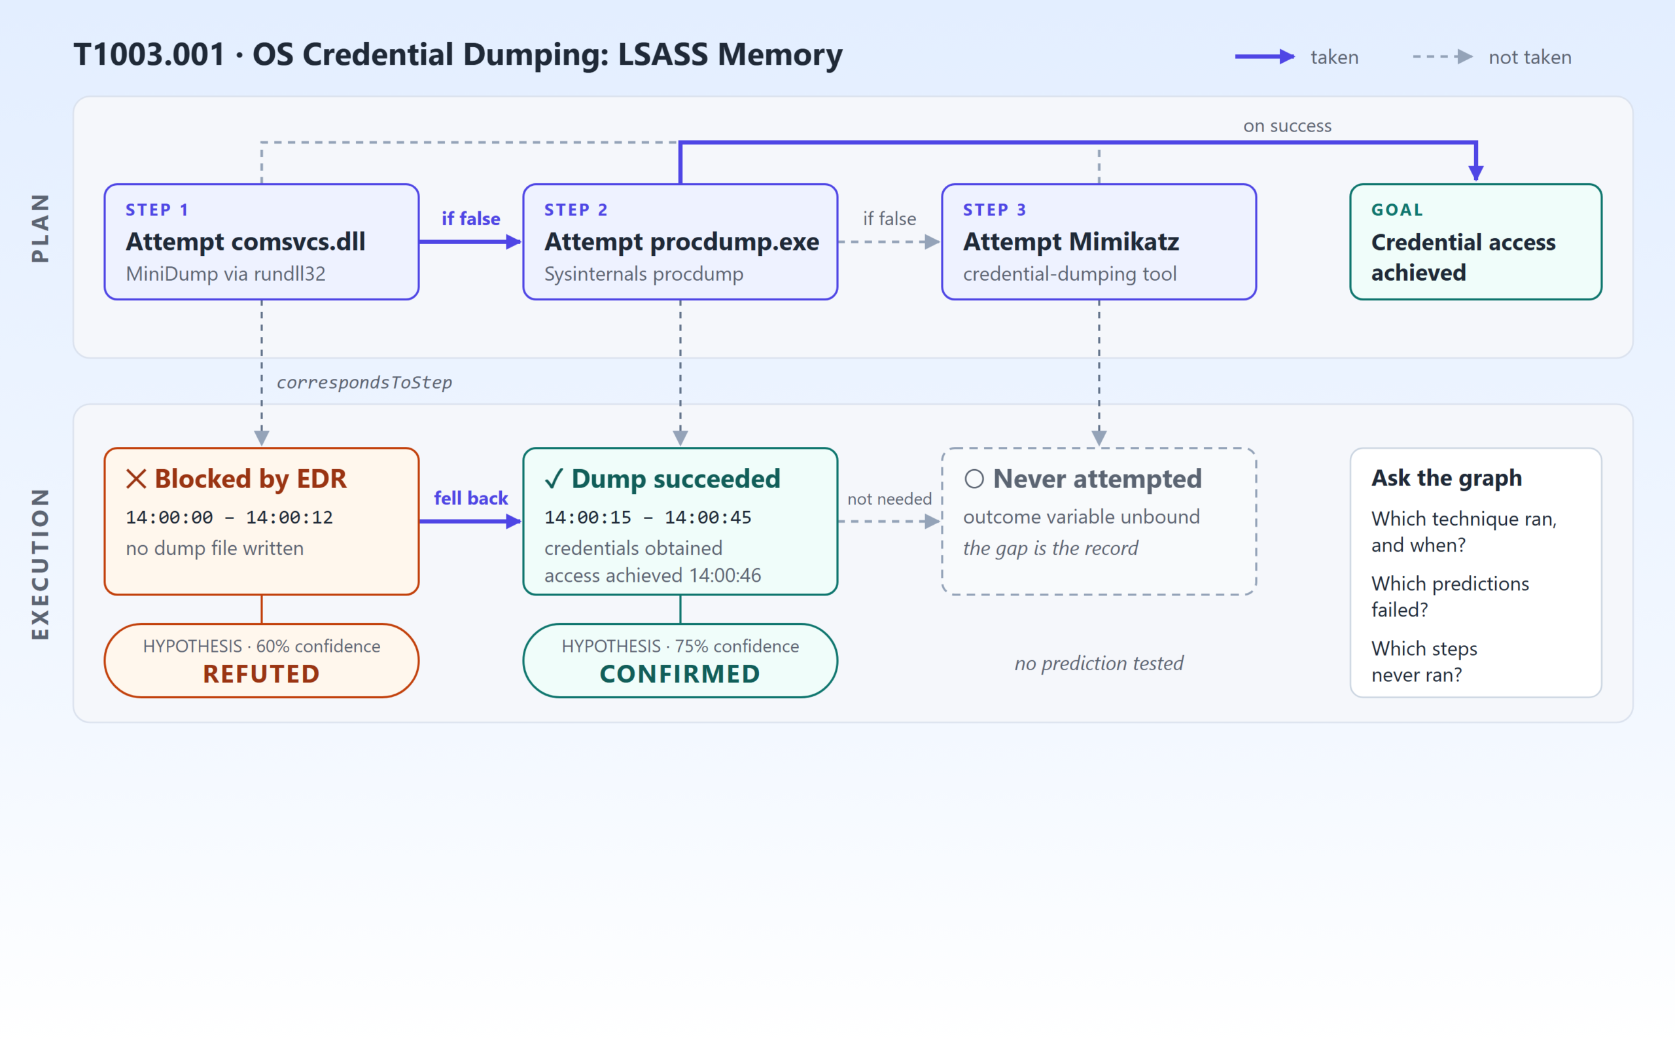Click 'Which technique ran, and when?' question

point(1464,532)
